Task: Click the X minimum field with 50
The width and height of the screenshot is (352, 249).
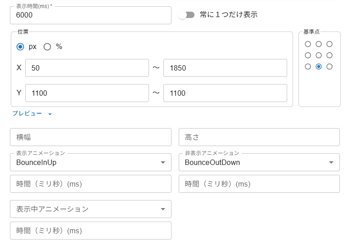Action: 87,68
